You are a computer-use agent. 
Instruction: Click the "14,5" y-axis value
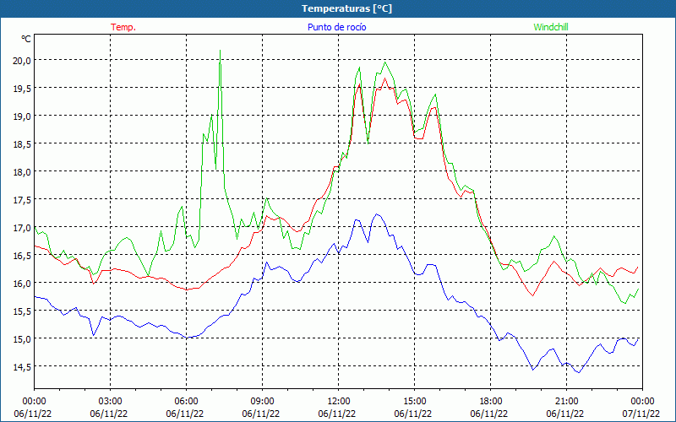pos(22,367)
